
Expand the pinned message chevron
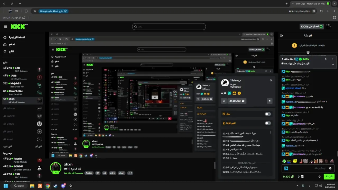pos(333,65)
